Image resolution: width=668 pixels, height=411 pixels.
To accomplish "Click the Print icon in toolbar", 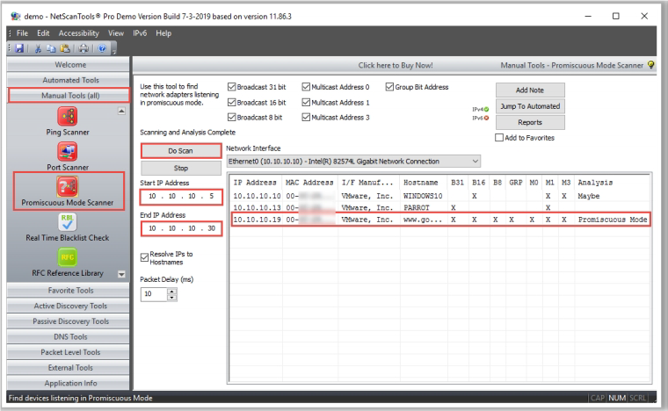I will (83, 49).
